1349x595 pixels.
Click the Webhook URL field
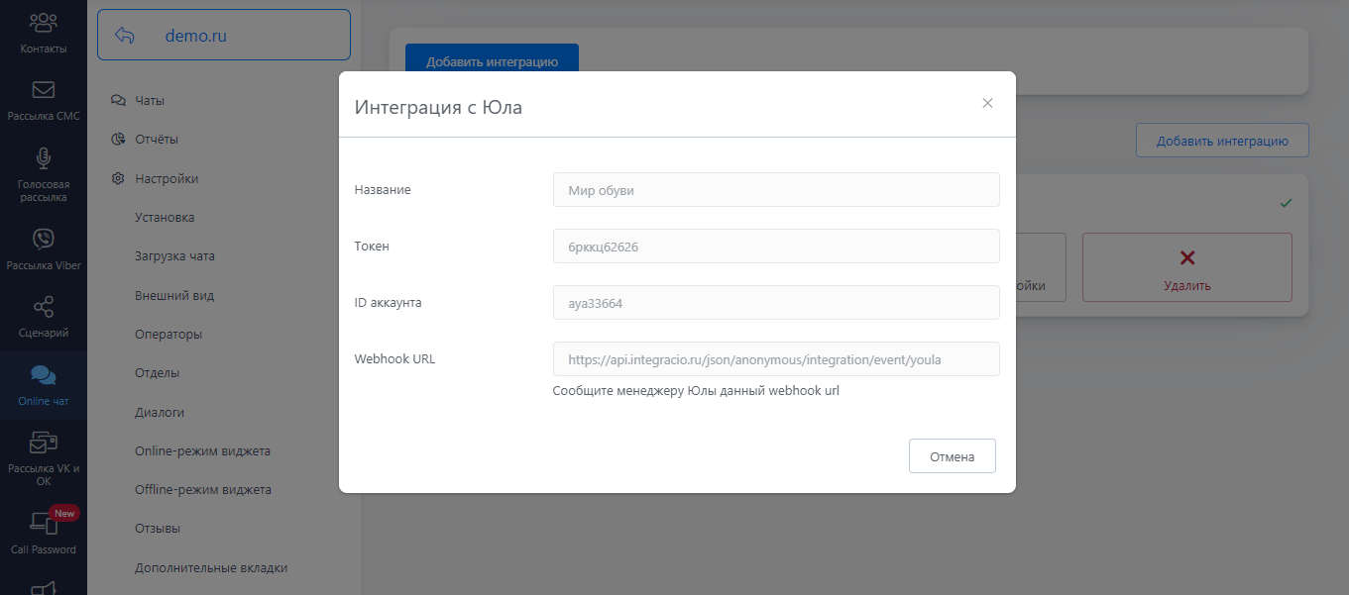pos(776,359)
